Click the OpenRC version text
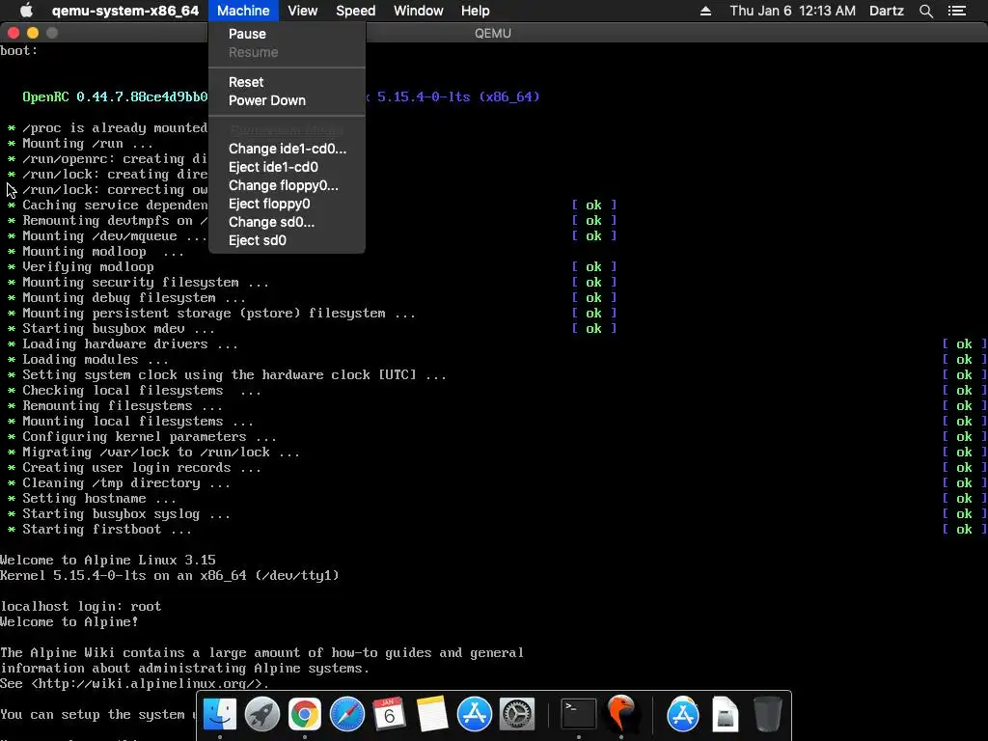The width and height of the screenshot is (988, 741). (x=115, y=97)
